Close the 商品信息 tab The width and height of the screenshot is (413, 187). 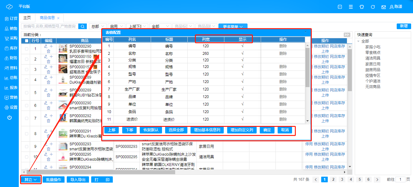pos(58,18)
